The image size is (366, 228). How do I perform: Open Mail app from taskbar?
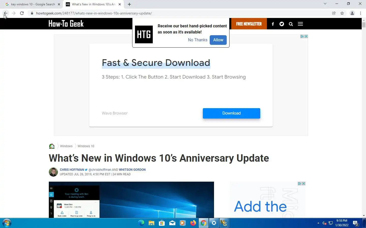[172, 223]
